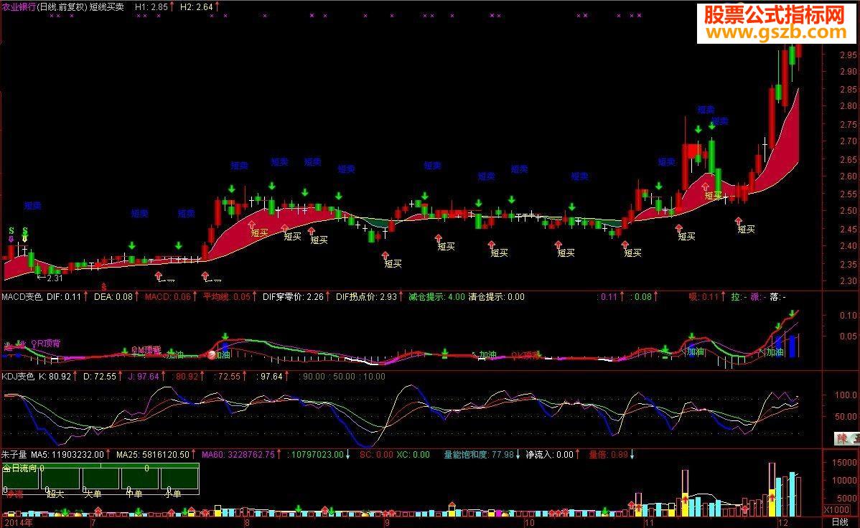Click the H1: 2.85 value
Viewport: 860px width, 528px height.
151,7
